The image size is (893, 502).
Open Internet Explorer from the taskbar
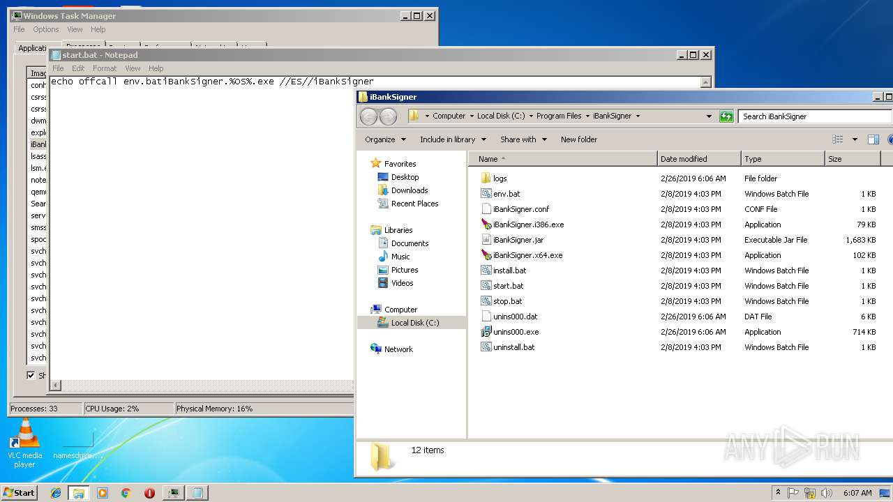coord(56,493)
